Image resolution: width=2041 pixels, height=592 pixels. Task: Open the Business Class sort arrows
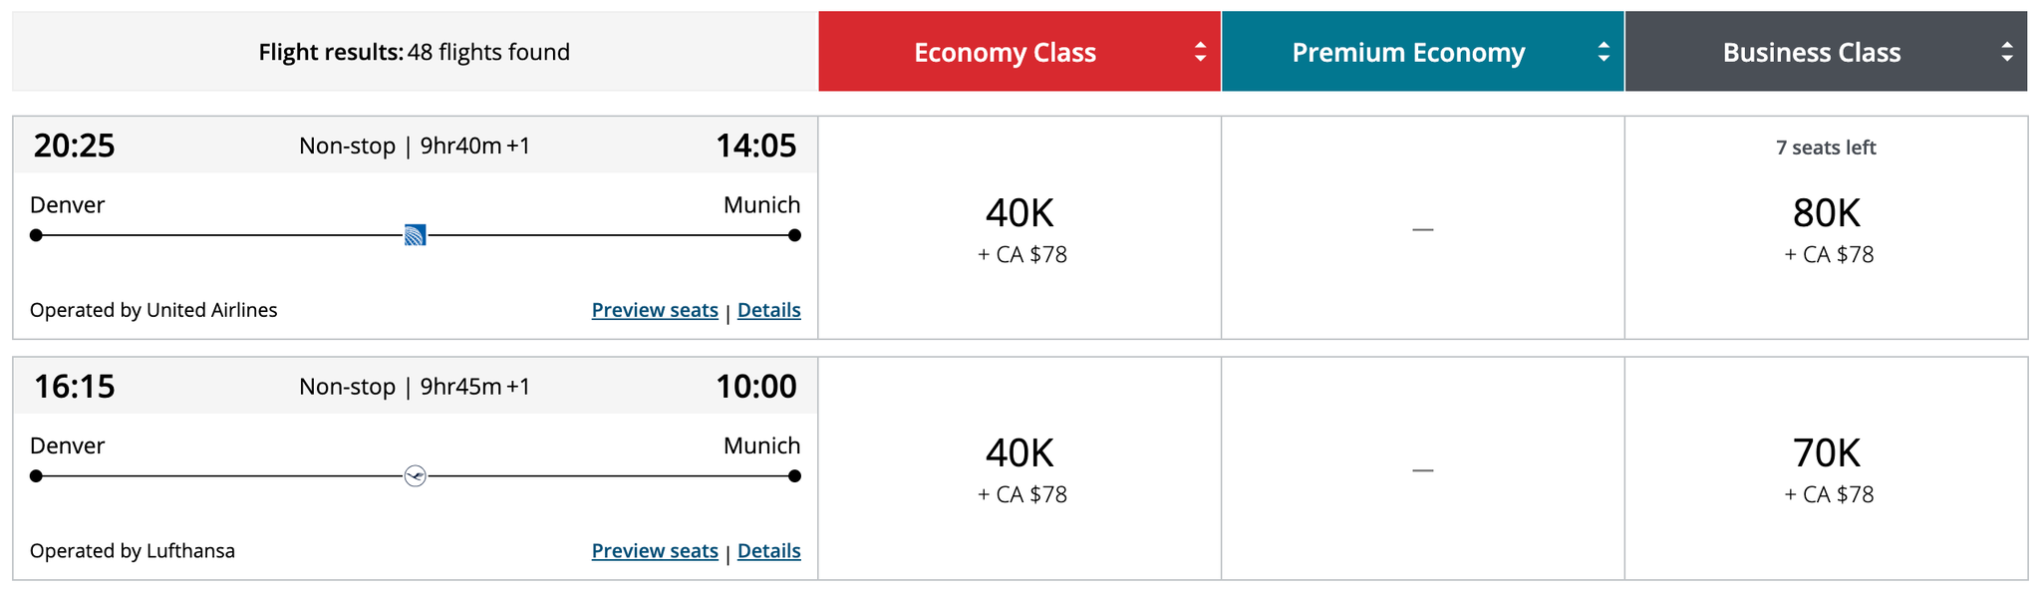pos(2006,52)
